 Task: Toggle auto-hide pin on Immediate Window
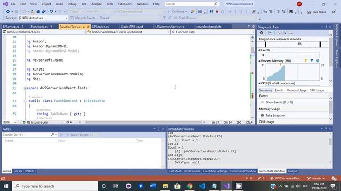[326, 129]
